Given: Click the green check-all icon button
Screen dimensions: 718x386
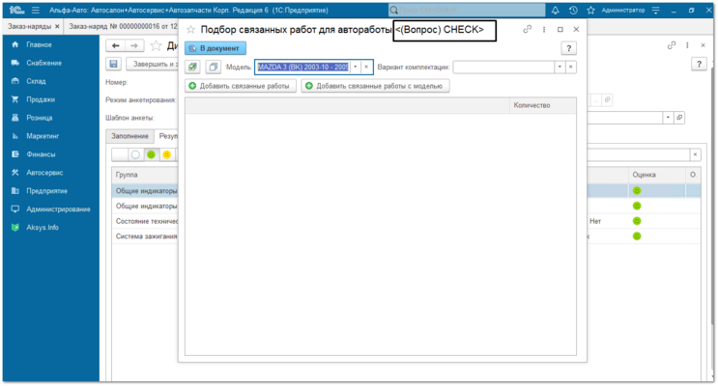Looking at the screenshot, I should [193, 68].
